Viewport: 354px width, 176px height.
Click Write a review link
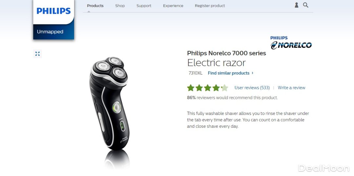tap(291, 88)
